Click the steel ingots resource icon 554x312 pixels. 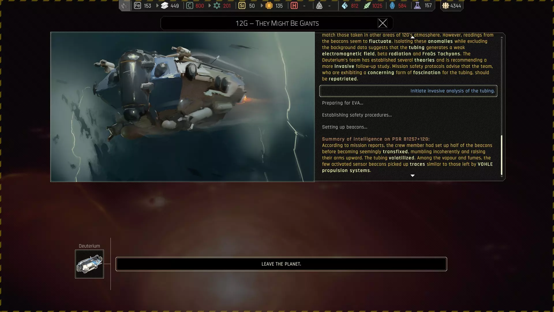coord(164,5)
